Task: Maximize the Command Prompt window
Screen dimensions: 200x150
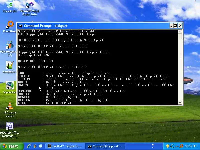Action: [x=175, y=26]
